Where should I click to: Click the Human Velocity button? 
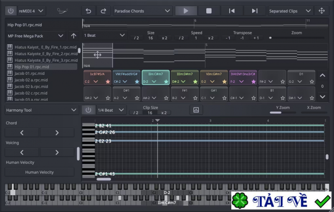coord(40,172)
